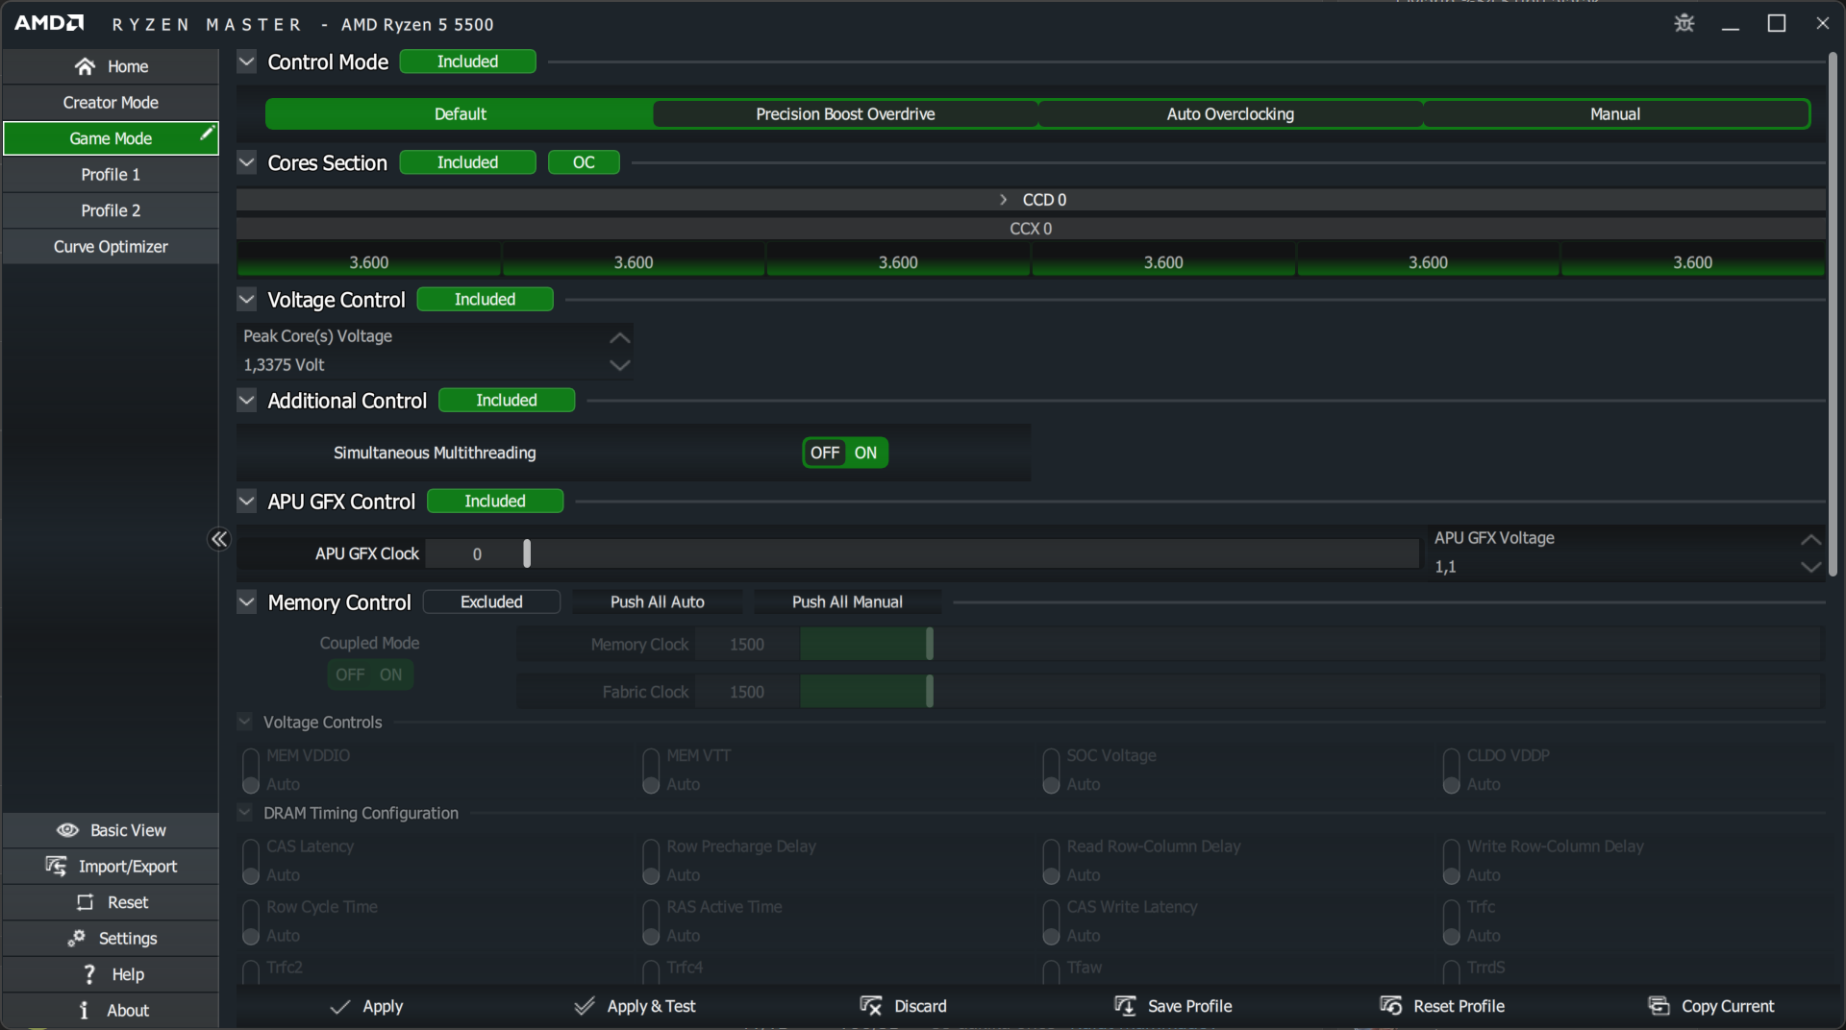The image size is (1846, 1030).
Task: Click the bug report icon in title bar
Action: pos(1684,23)
